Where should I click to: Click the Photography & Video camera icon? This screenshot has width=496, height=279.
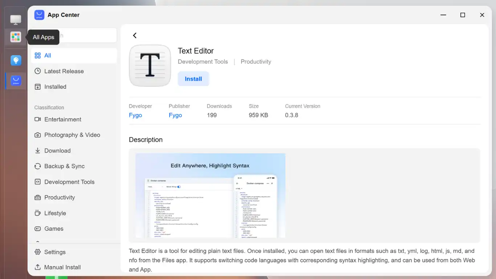[x=37, y=135]
